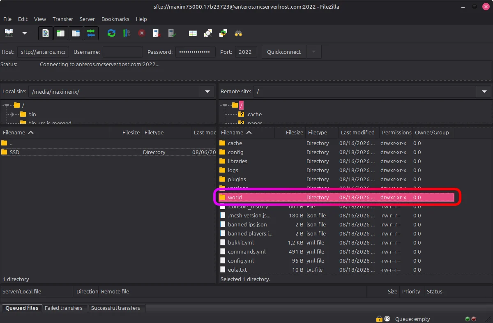Collapse the remote root tree node
Image resolution: width=493 pixels, height=323 pixels.
pyautogui.click(x=225, y=105)
